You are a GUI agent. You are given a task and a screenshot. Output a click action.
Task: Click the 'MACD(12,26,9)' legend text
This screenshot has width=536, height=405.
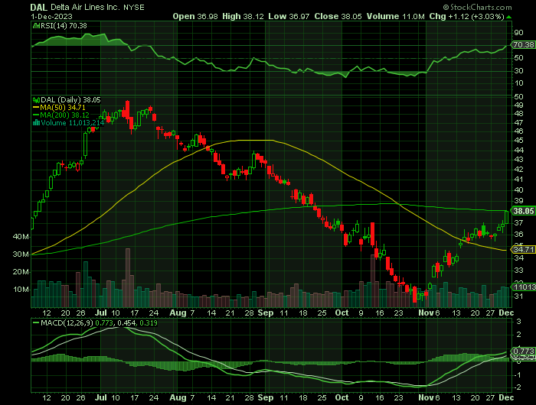67,322
